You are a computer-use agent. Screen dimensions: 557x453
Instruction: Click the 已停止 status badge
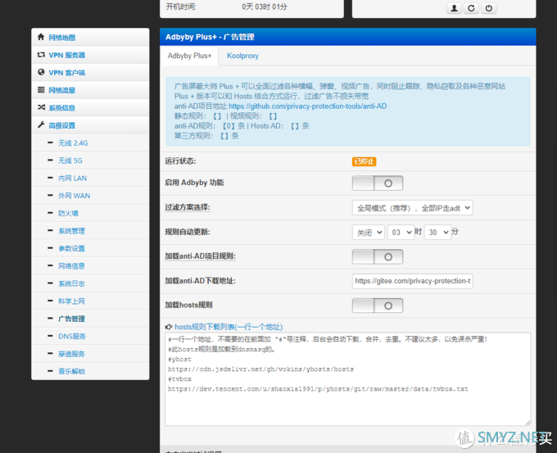[x=365, y=161]
